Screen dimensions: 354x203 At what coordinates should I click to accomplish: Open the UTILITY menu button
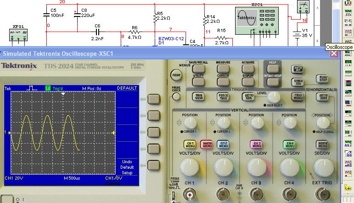pos(199,82)
